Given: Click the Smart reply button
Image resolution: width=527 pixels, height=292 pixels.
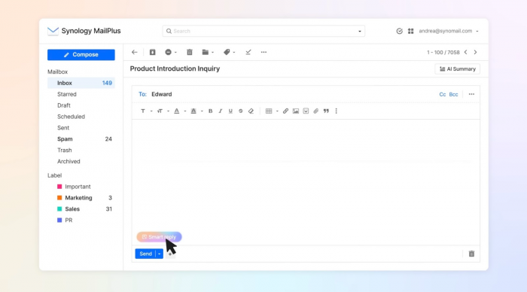Looking at the screenshot, I should [159, 237].
